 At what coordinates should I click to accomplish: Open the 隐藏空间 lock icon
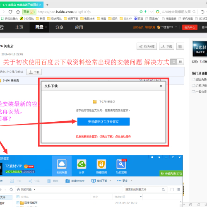[101, 166]
